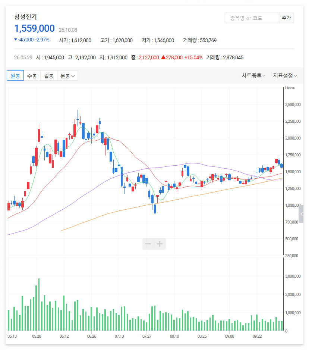Click the 08.25 date axis label
Image resolution: width=309 pixels, height=350 pixels.
202,337
